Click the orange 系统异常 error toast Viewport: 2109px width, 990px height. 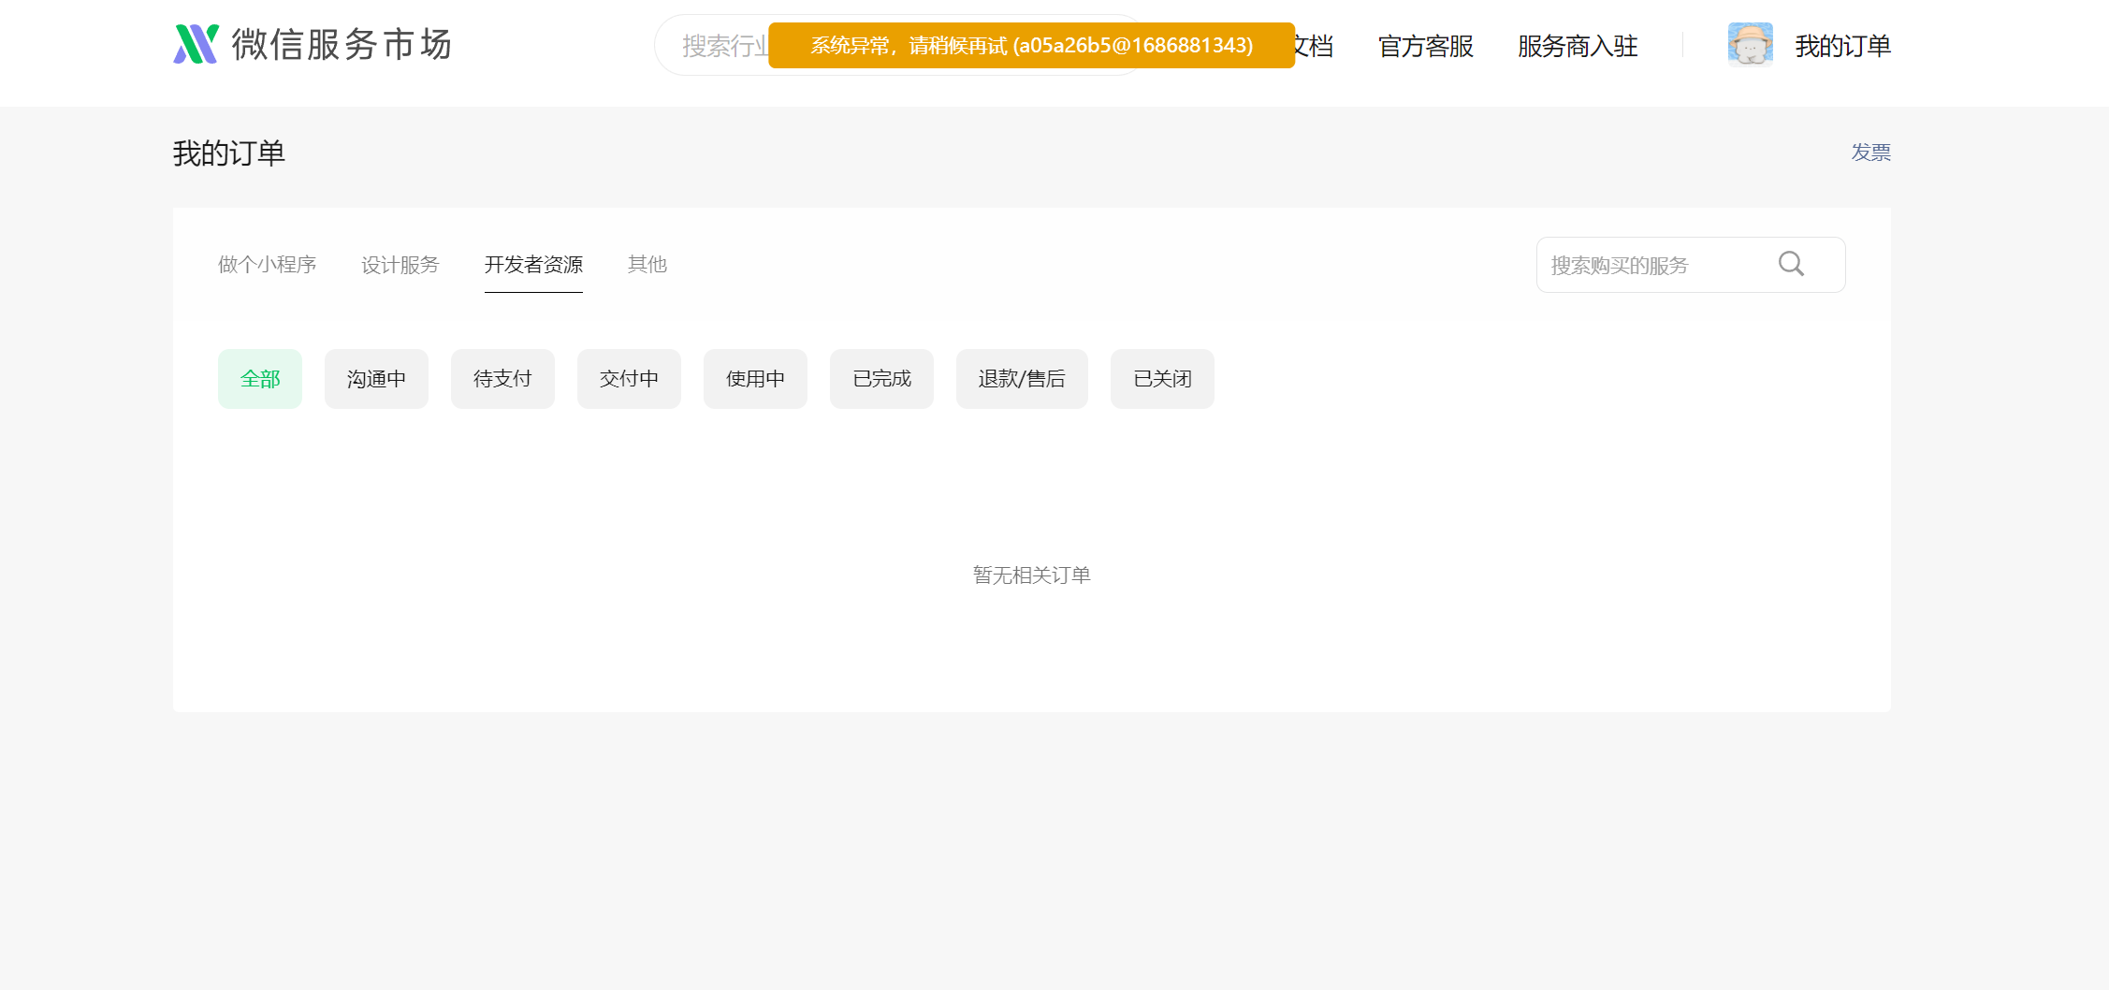[x=1031, y=45]
